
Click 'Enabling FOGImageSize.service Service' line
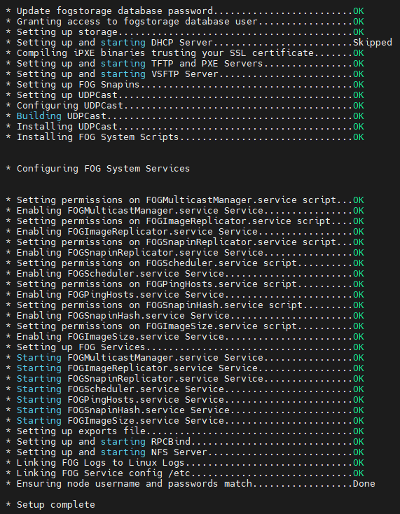[x=185, y=336]
